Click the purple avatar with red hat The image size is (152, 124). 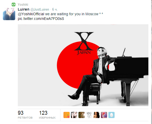tap(104, 115)
